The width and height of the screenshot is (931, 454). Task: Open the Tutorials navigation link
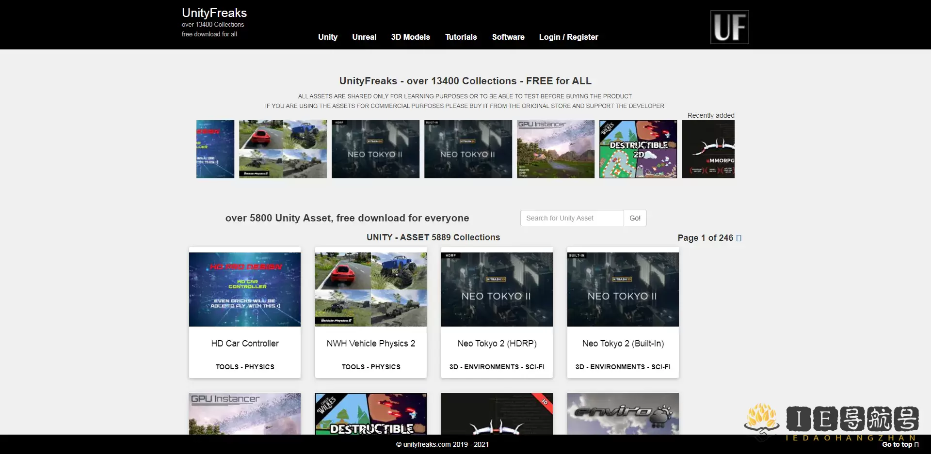point(461,37)
